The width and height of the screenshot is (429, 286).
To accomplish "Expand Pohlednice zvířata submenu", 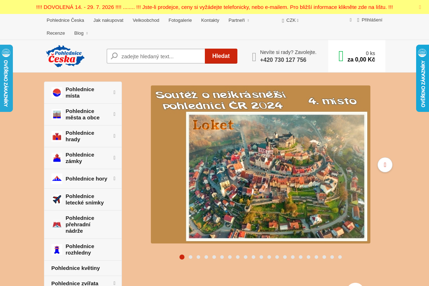I will [x=114, y=283].
